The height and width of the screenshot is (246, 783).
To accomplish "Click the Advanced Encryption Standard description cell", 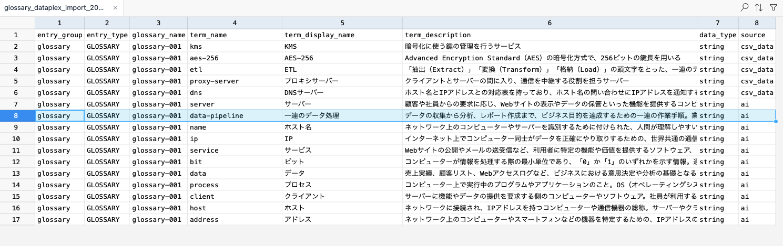I will 550,58.
